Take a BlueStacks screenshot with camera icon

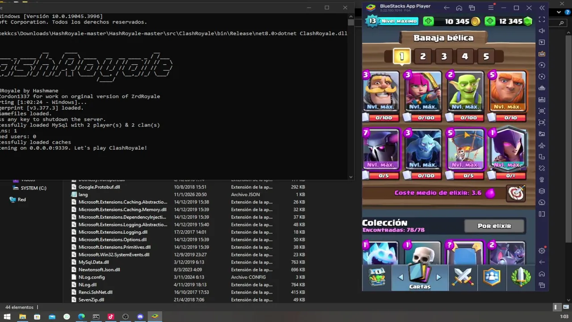542,111
